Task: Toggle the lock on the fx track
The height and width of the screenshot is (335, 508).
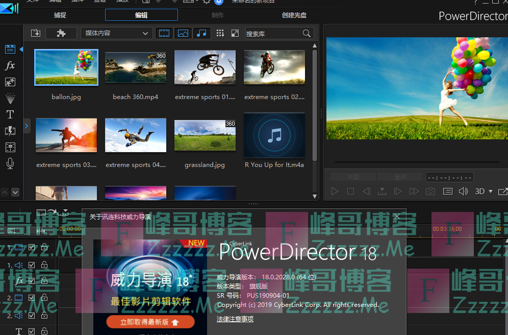Action: (x=44, y=281)
